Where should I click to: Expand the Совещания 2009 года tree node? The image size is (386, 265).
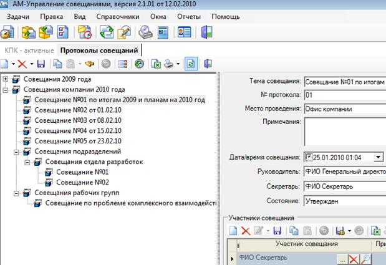point(6,79)
